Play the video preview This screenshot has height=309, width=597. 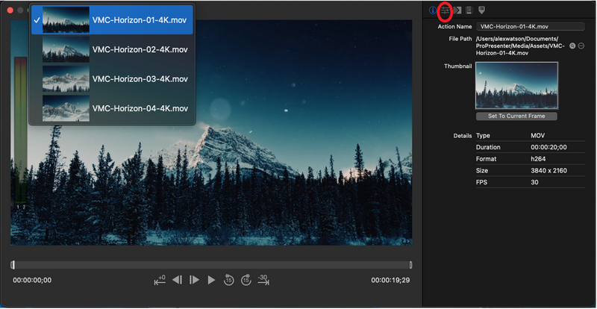pos(211,280)
